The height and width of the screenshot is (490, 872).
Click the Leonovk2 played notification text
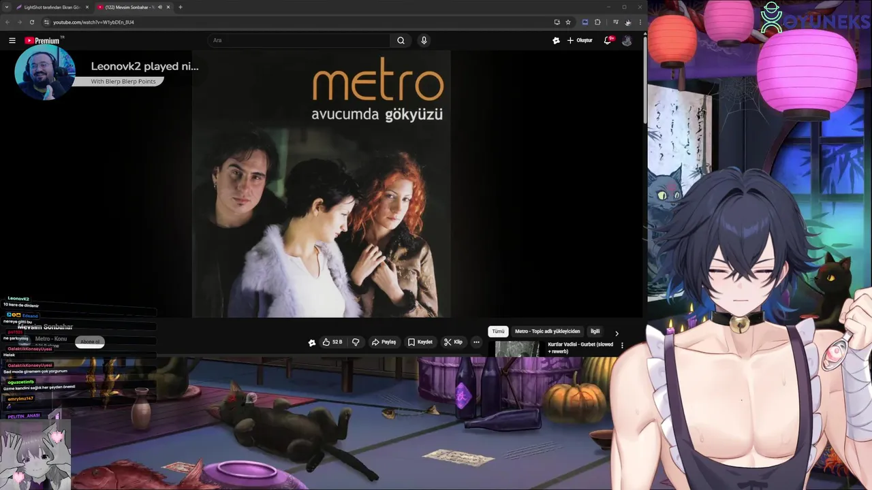[145, 66]
